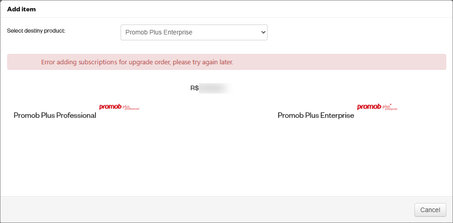Open the Select destiny product dropdown
453x223 pixels.
click(194, 32)
